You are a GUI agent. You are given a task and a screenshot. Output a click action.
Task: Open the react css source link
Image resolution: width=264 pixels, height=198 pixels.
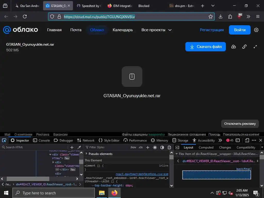click(142, 174)
